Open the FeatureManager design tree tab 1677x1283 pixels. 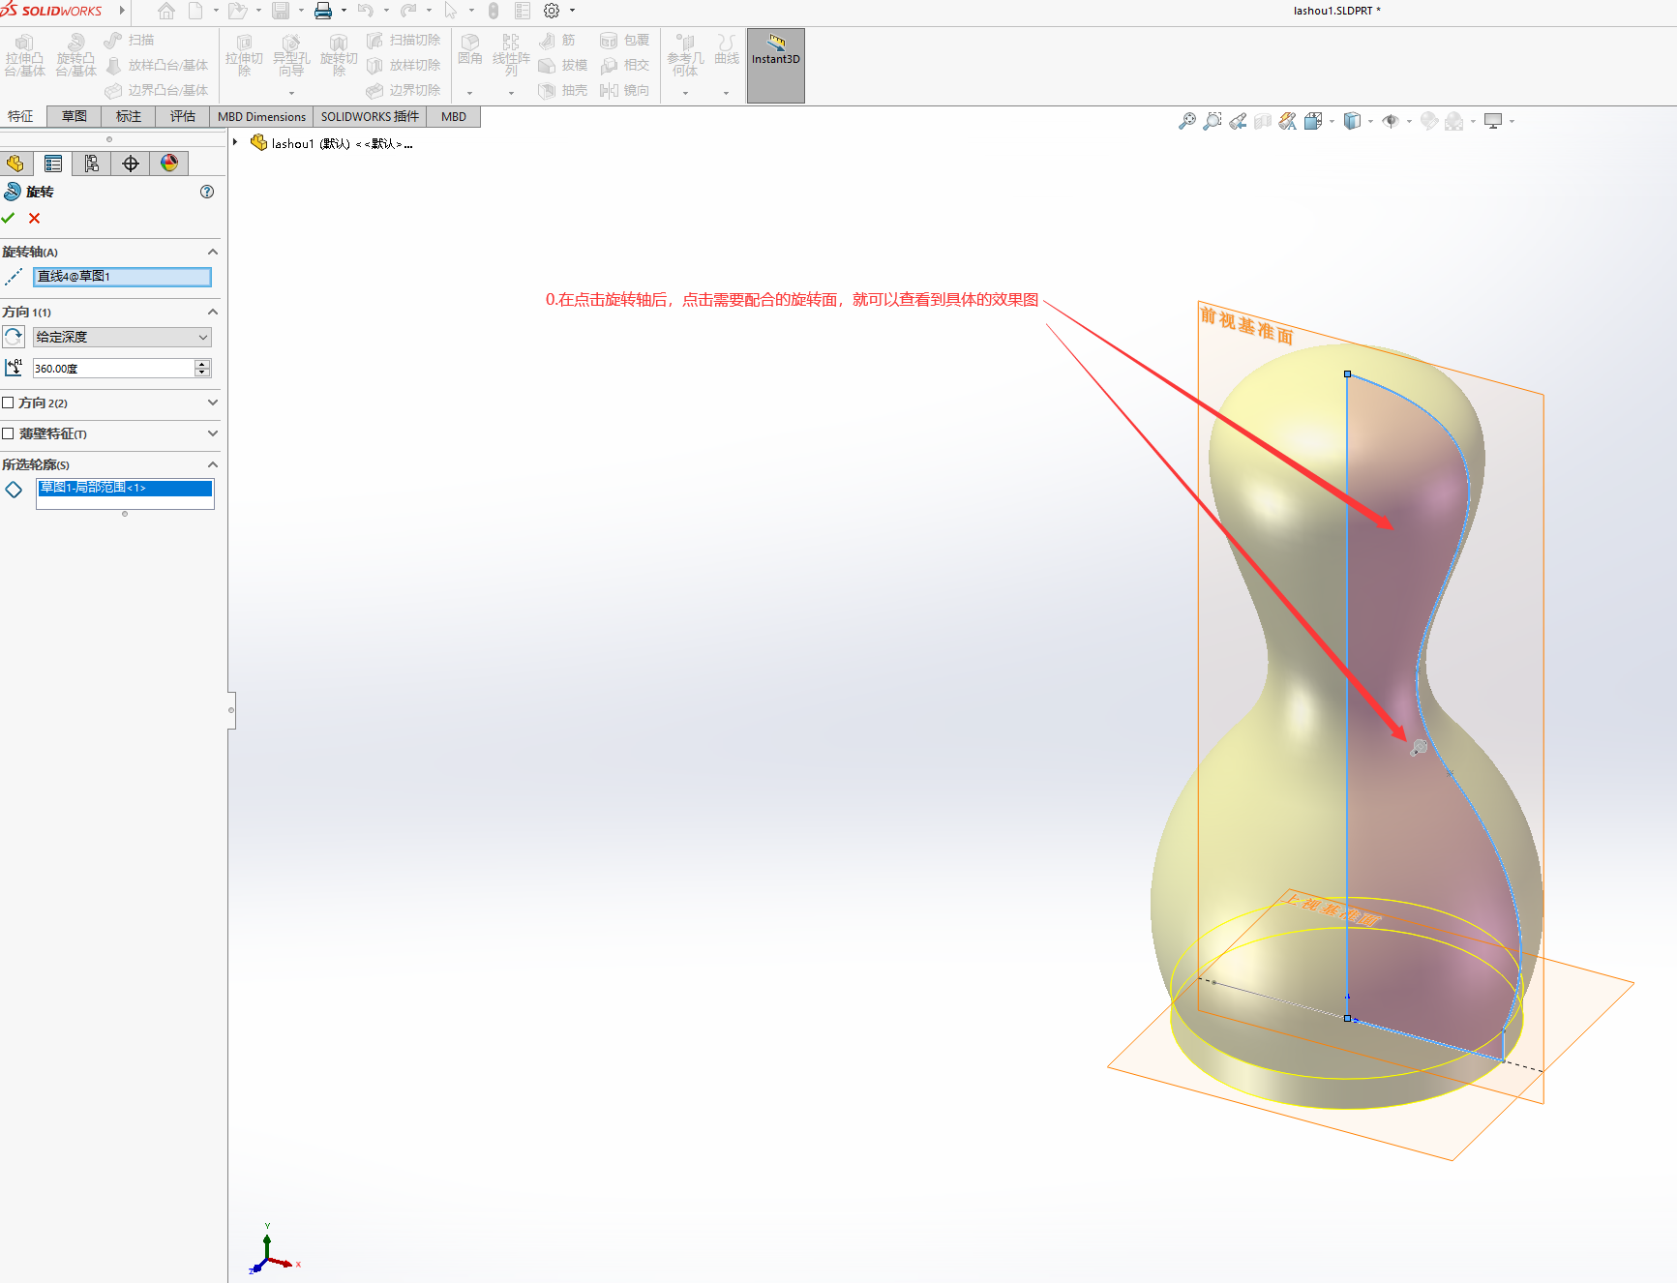[x=15, y=164]
